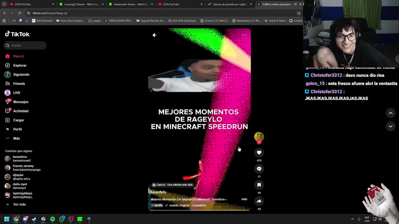Open comments with the speech bubble icon

[259, 169]
